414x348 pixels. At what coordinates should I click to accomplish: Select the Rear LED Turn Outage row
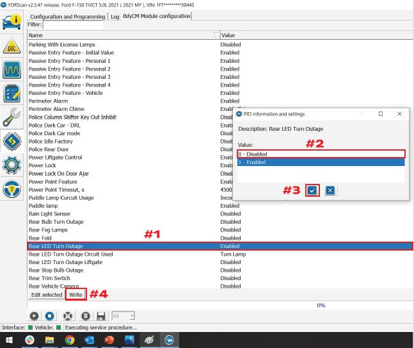[220, 246]
